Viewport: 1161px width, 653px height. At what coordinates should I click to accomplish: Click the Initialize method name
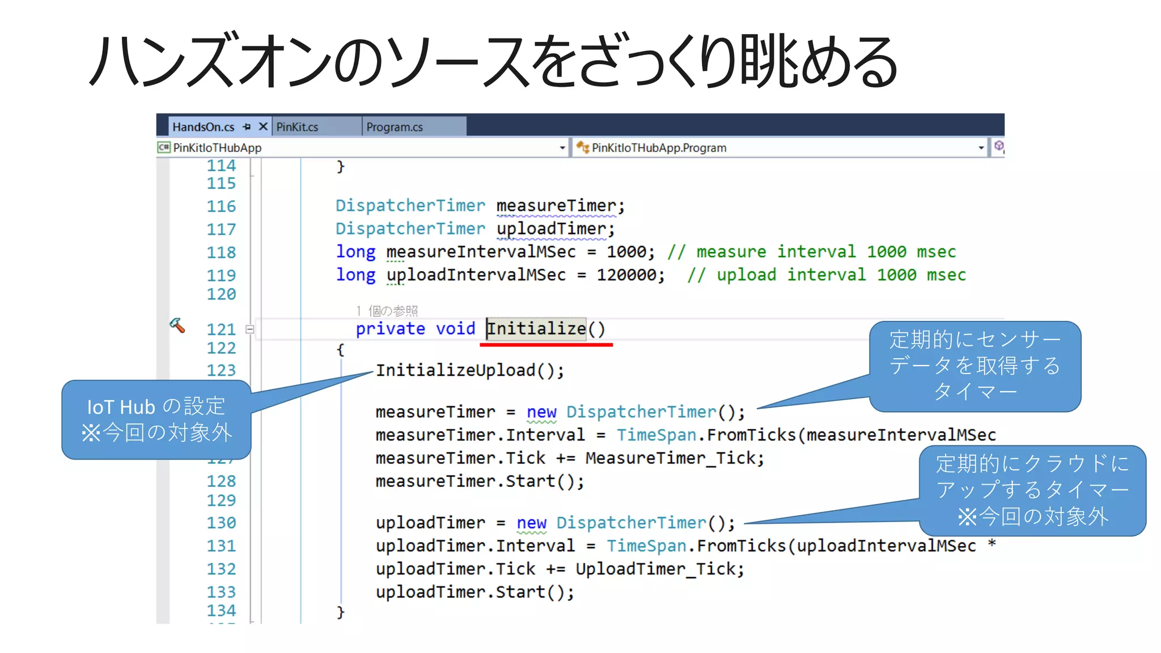536,329
